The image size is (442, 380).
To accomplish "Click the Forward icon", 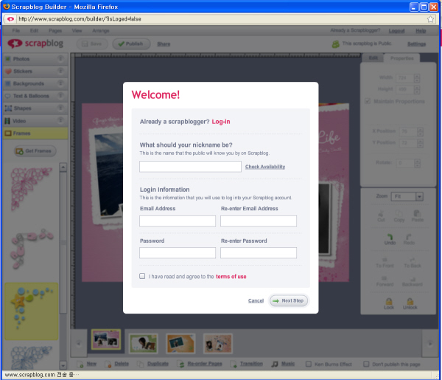I will click(x=385, y=281).
